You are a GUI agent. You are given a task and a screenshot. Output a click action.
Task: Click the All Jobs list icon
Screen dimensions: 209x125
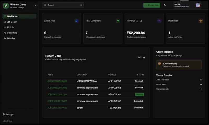[x=5, y=27]
